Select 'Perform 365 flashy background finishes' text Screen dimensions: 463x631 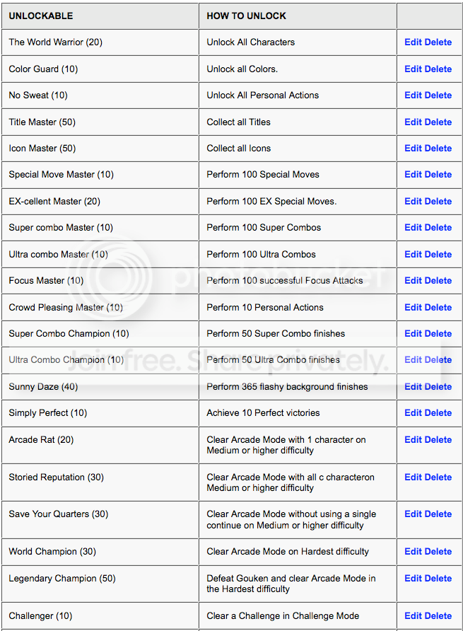[x=287, y=387]
